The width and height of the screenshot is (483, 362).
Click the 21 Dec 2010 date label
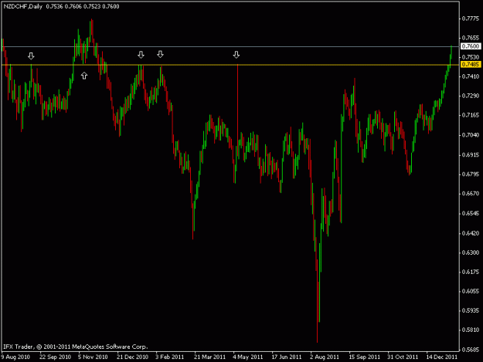pos(132,357)
